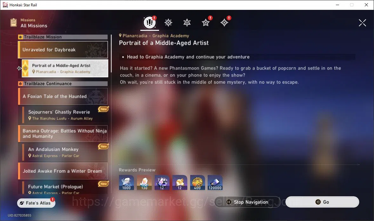374x221 pixels.
Task: Select Unraveled for Daybreak mission
Action: 63,50
